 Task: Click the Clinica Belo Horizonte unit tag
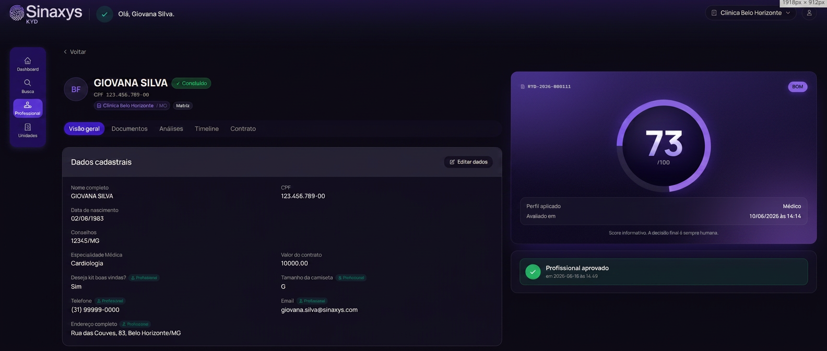[x=132, y=106]
